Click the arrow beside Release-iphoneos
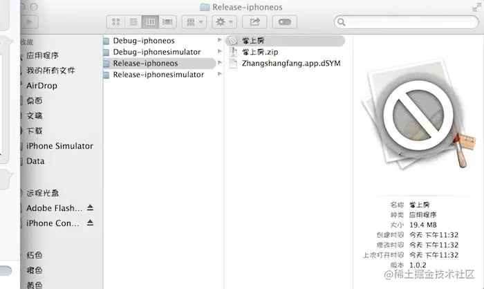 (x=219, y=63)
